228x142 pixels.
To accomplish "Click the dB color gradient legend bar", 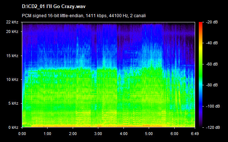I will [201, 75].
